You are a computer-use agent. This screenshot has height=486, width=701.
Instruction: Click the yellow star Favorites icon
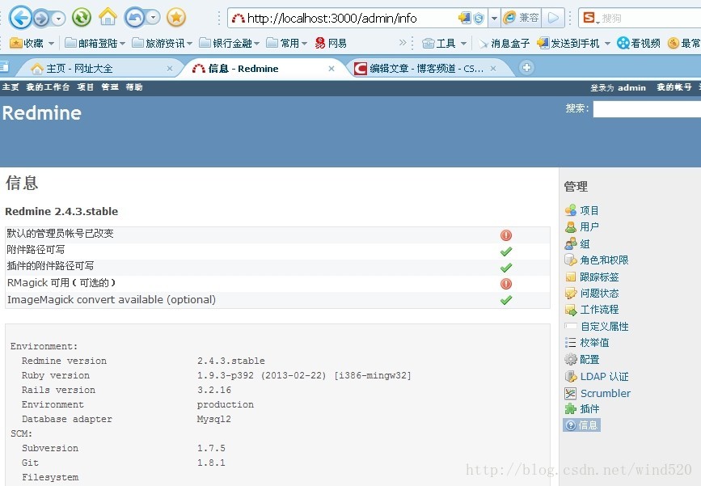(176, 18)
